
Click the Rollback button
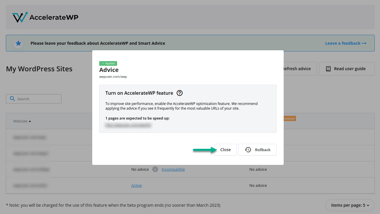click(x=257, y=149)
